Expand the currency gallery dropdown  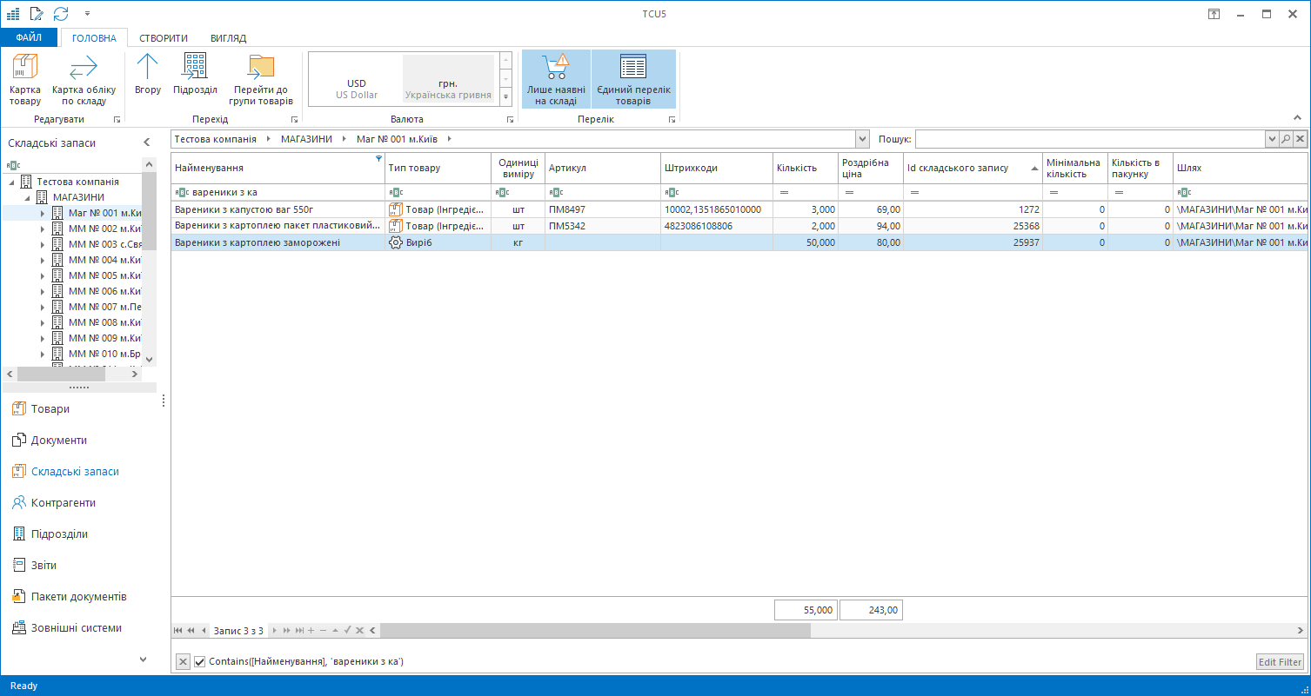(x=505, y=96)
